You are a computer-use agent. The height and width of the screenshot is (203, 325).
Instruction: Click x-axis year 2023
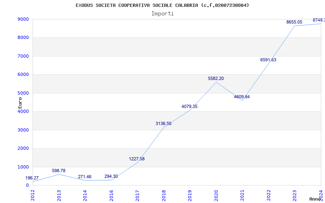(x=295, y=196)
